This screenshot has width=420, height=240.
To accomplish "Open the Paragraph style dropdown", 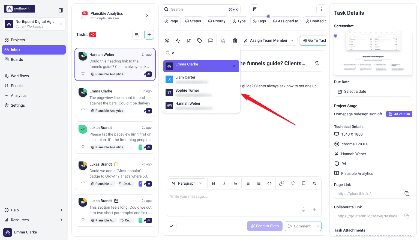I will point(187,183).
